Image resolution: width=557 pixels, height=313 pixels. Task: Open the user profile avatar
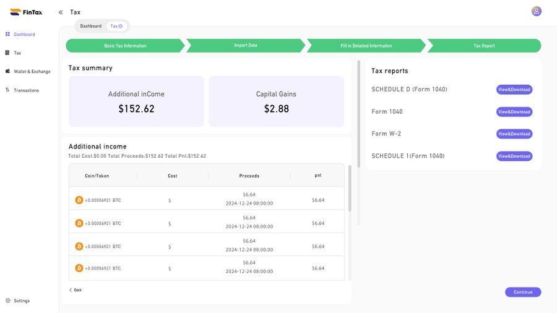click(537, 11)
